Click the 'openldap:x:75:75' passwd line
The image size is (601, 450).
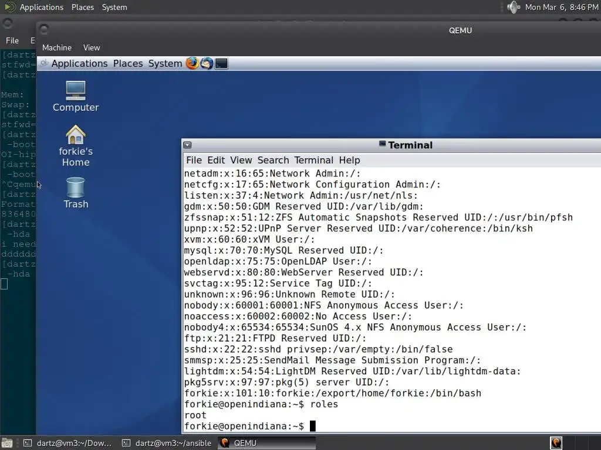pyautogui.click(x=278, y=261)
